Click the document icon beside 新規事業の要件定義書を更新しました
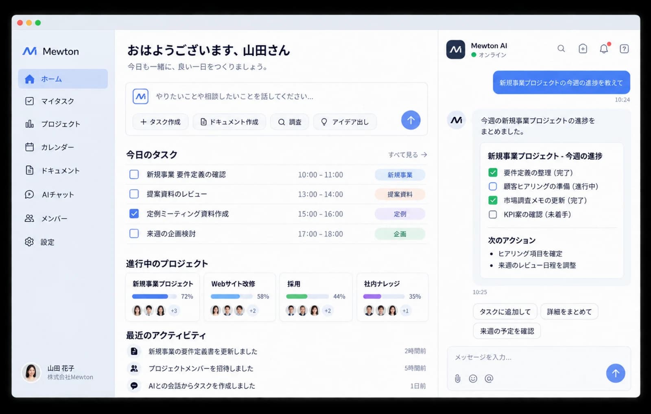Screen dimensions: 651x414 click(x=134, y=351)
